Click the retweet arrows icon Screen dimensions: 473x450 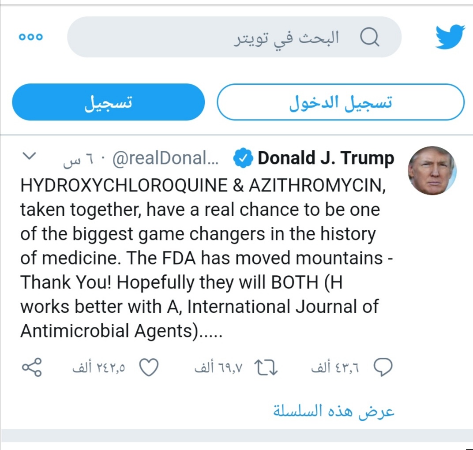click(x=266, y=367)
